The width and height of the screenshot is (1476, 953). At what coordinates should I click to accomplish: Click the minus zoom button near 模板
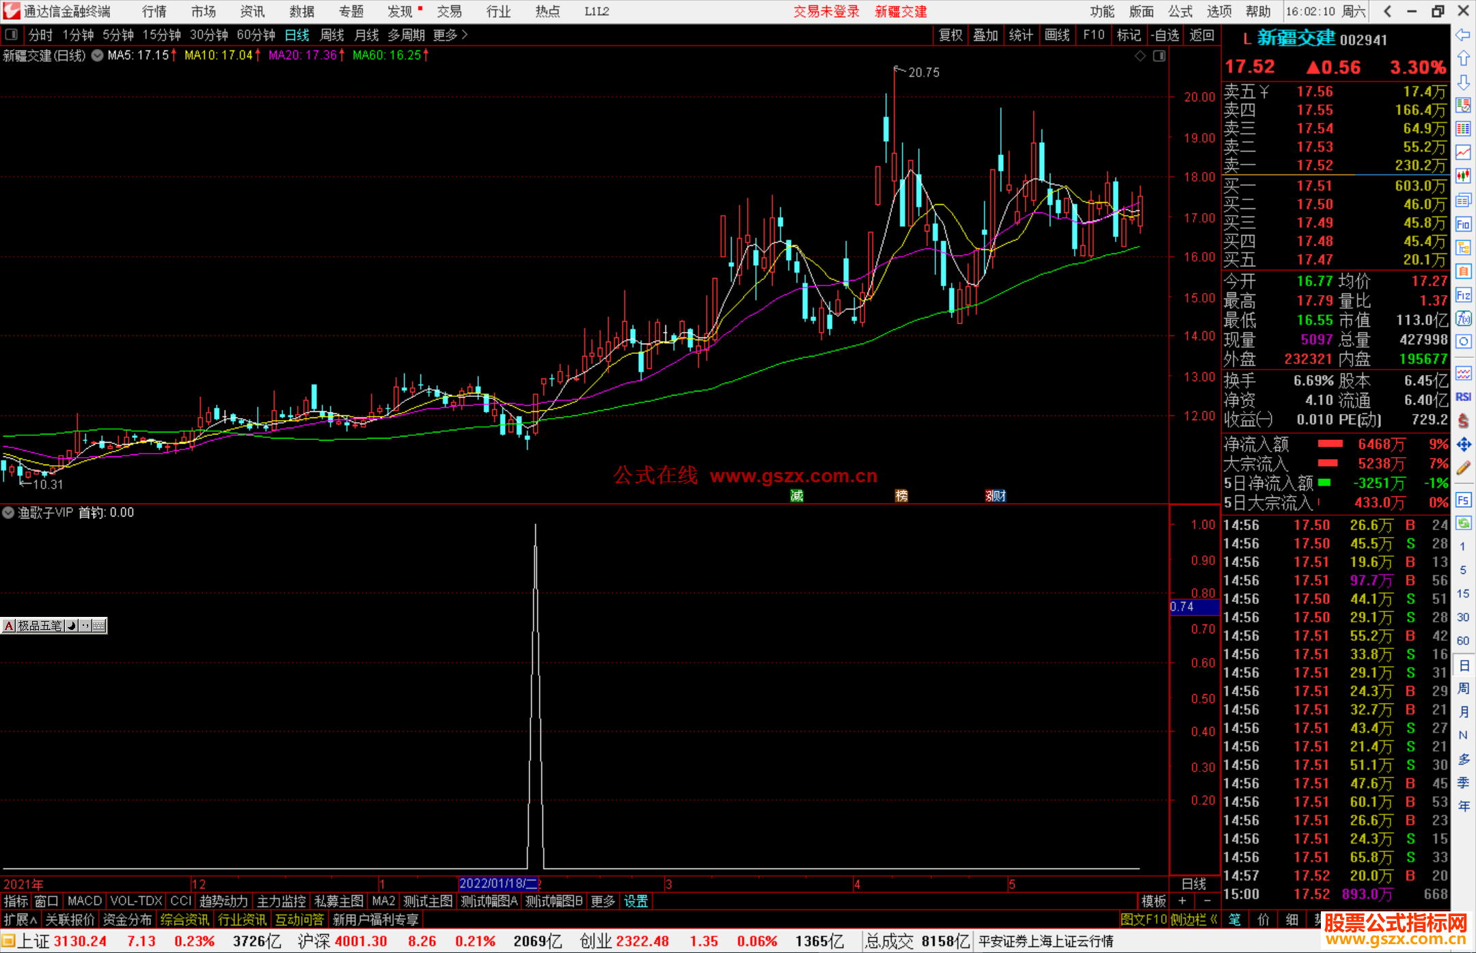(1207, 901)
